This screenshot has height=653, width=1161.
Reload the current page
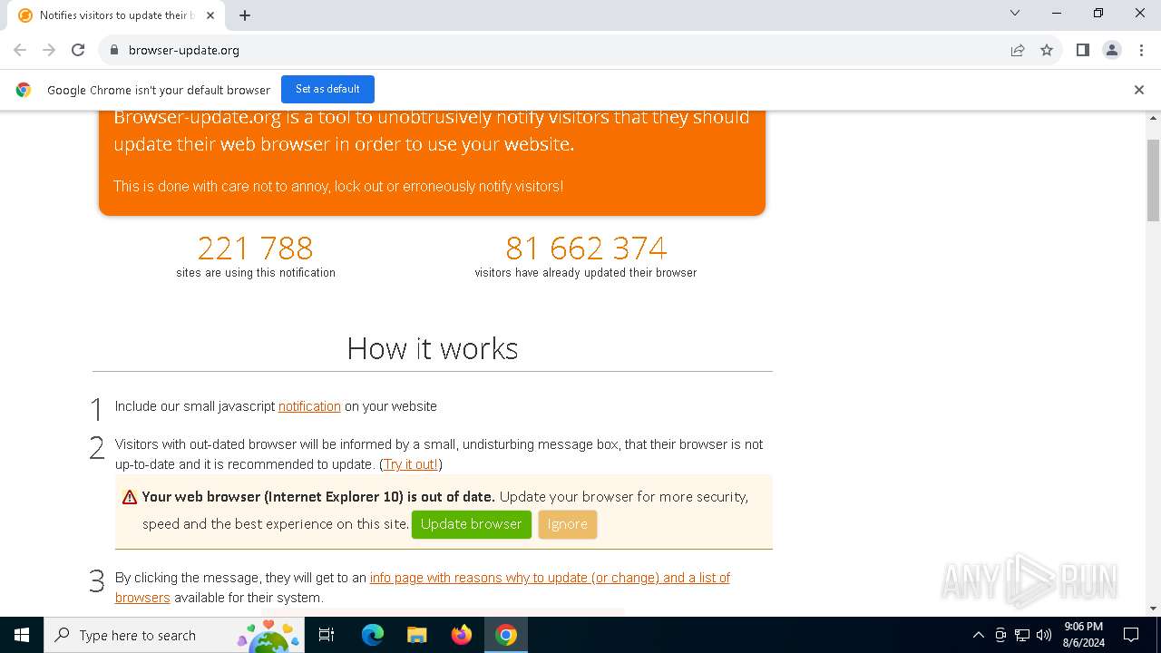[78, 50]
